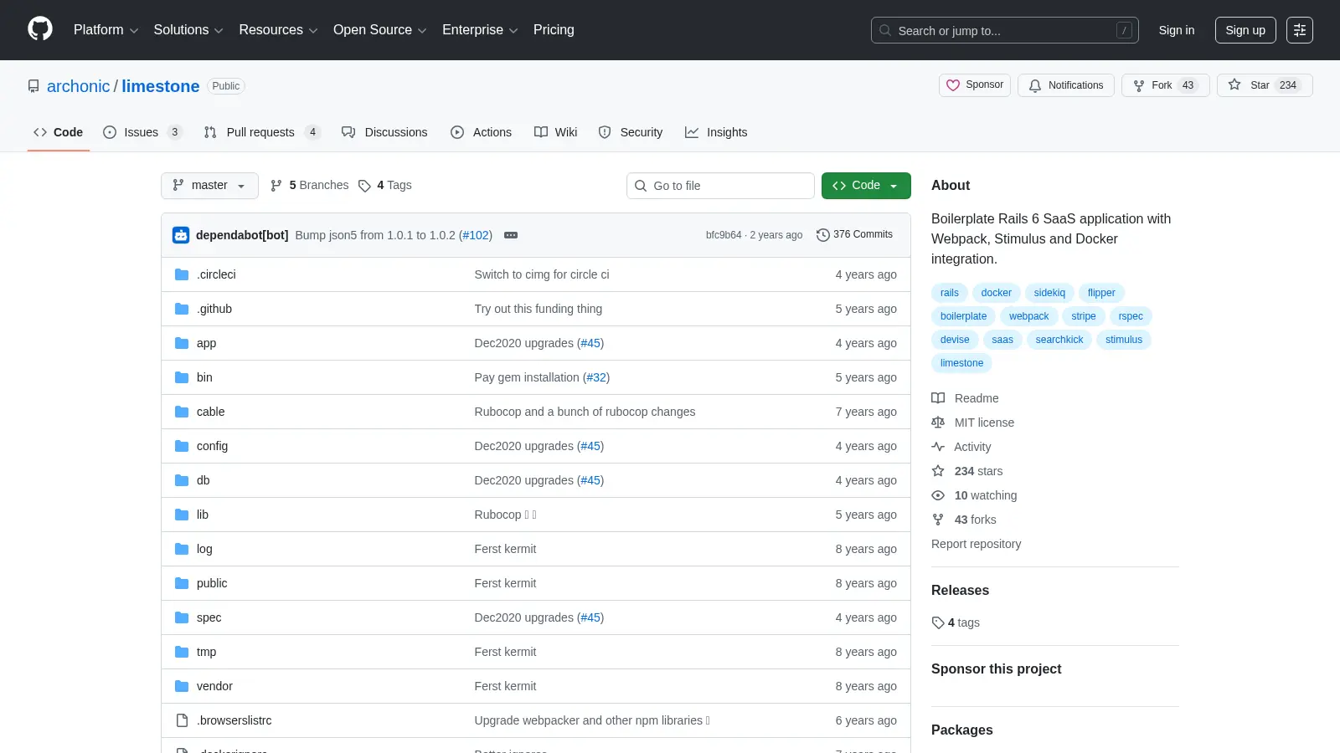Expand commit message ellipsis details
This screenshot has width=1340, height=753.
pyautogui.click(x=511, y=235)
